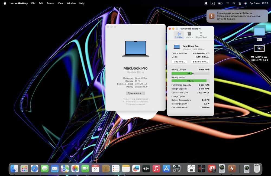Click the Manufacture Date 2022-07-25 value
This screenshot has height=176, width=271.
(x=203, y=93)
